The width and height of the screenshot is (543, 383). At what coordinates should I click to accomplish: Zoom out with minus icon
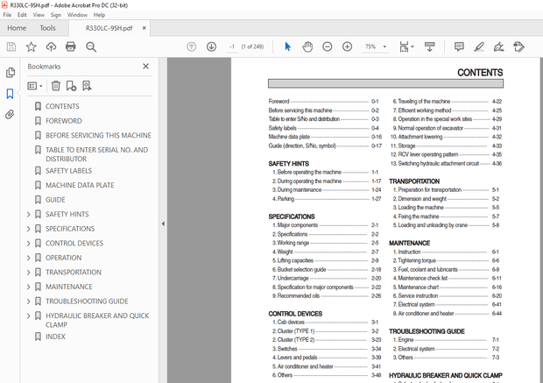pos(328,46)
